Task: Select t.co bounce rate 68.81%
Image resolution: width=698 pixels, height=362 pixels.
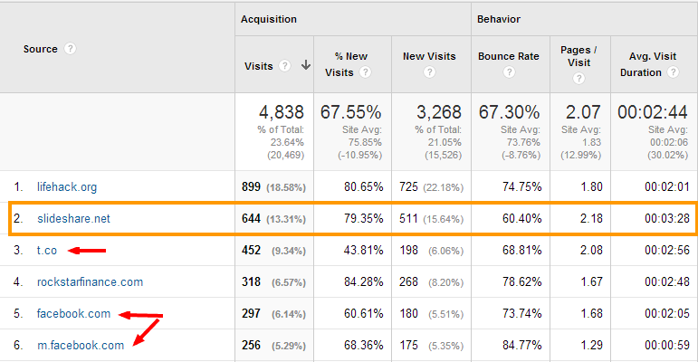Action: tap(521, 250)
